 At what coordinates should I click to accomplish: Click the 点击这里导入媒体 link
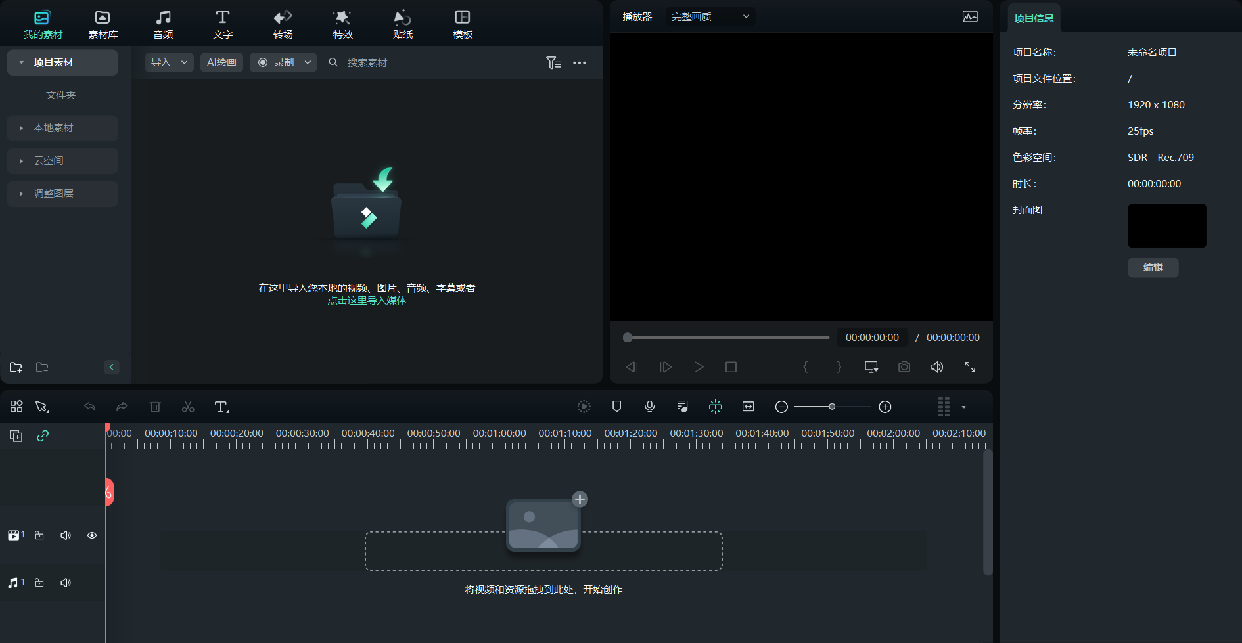pos(367,301)
